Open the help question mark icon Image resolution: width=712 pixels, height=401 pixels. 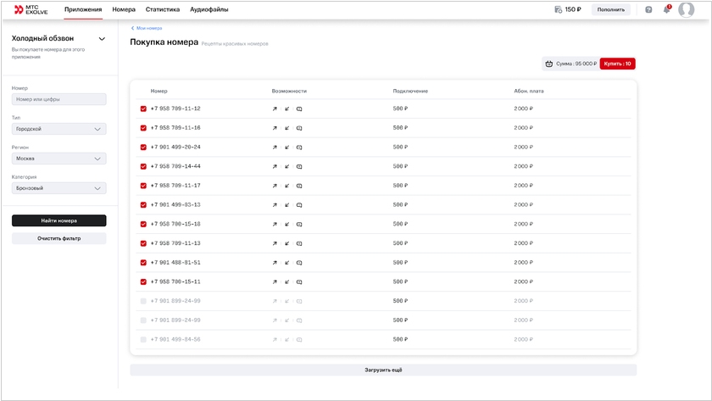tap(648, 10)
